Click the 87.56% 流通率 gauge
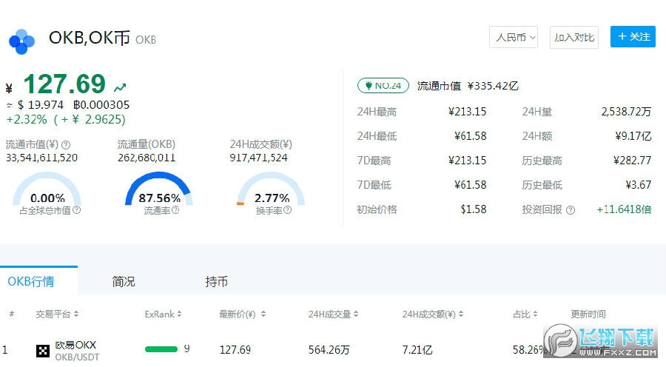666x367 pixels. point(159,191)
